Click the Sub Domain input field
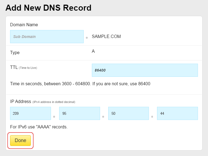208x156 pixels. (x=47, y=37)
